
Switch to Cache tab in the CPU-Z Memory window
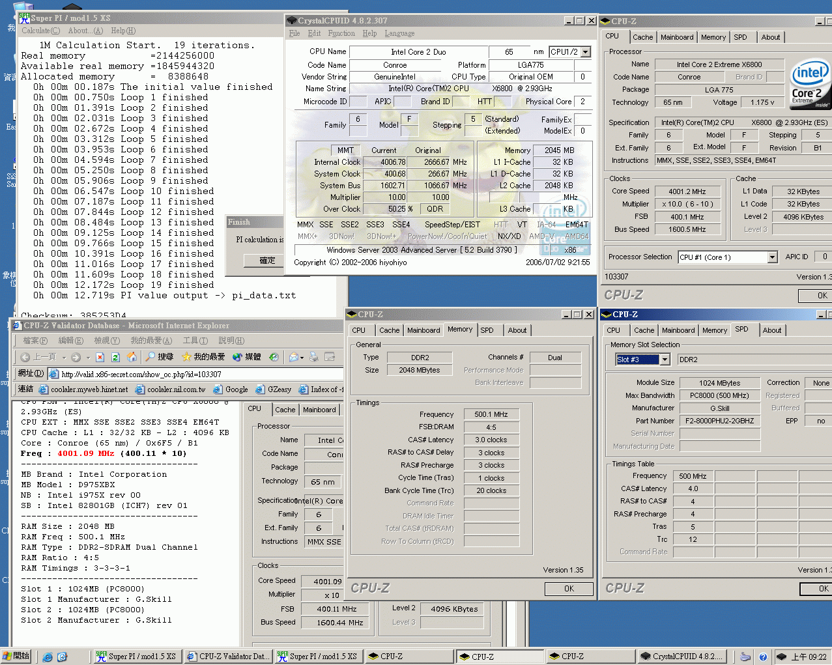(x=389, y=330)
